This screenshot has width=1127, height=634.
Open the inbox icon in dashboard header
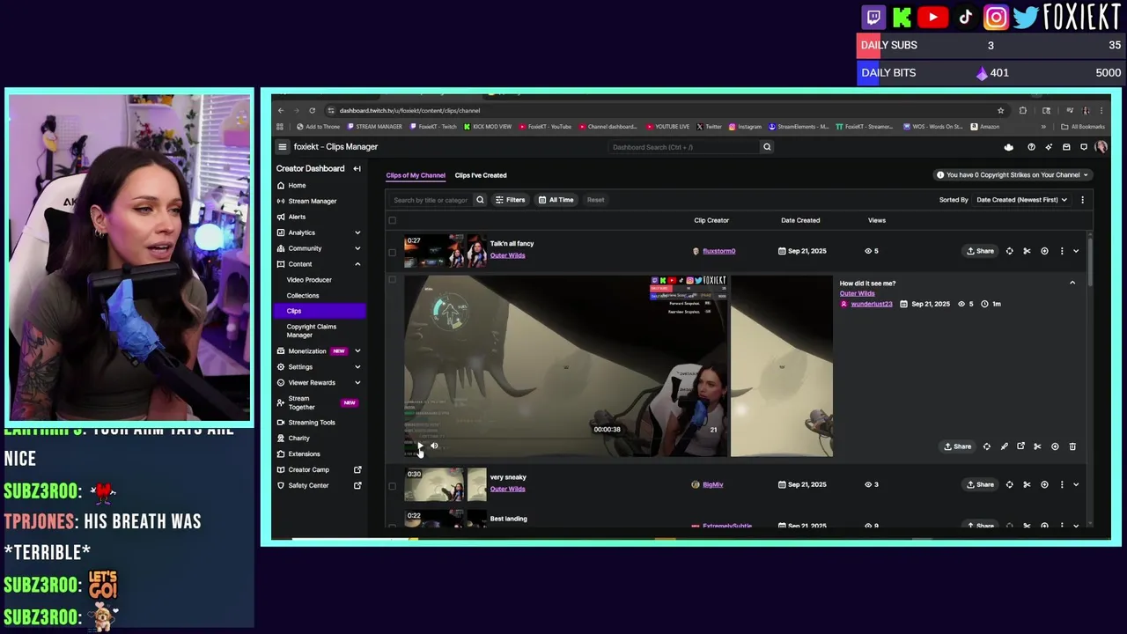[x=1066, y=147]
